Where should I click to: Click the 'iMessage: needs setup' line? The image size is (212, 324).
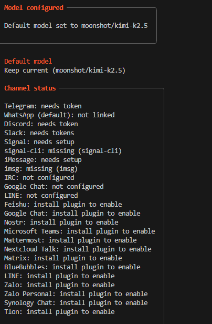click(43, 160)
